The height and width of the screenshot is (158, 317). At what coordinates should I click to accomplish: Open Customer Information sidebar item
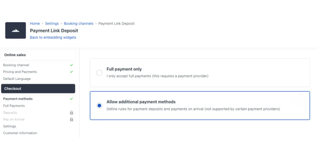[x=20, y=133]
